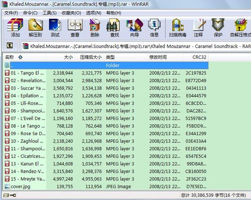Select the 12 - Cicatrices file name

click(x=28, y=156)
